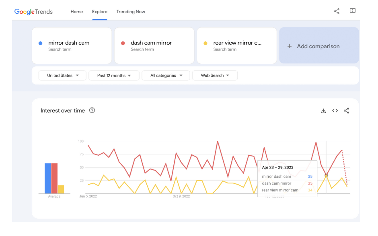The width and height of the screenshot is (378, 236).
Task: Open the United States region dropdown
Action: tap(62, 75)
